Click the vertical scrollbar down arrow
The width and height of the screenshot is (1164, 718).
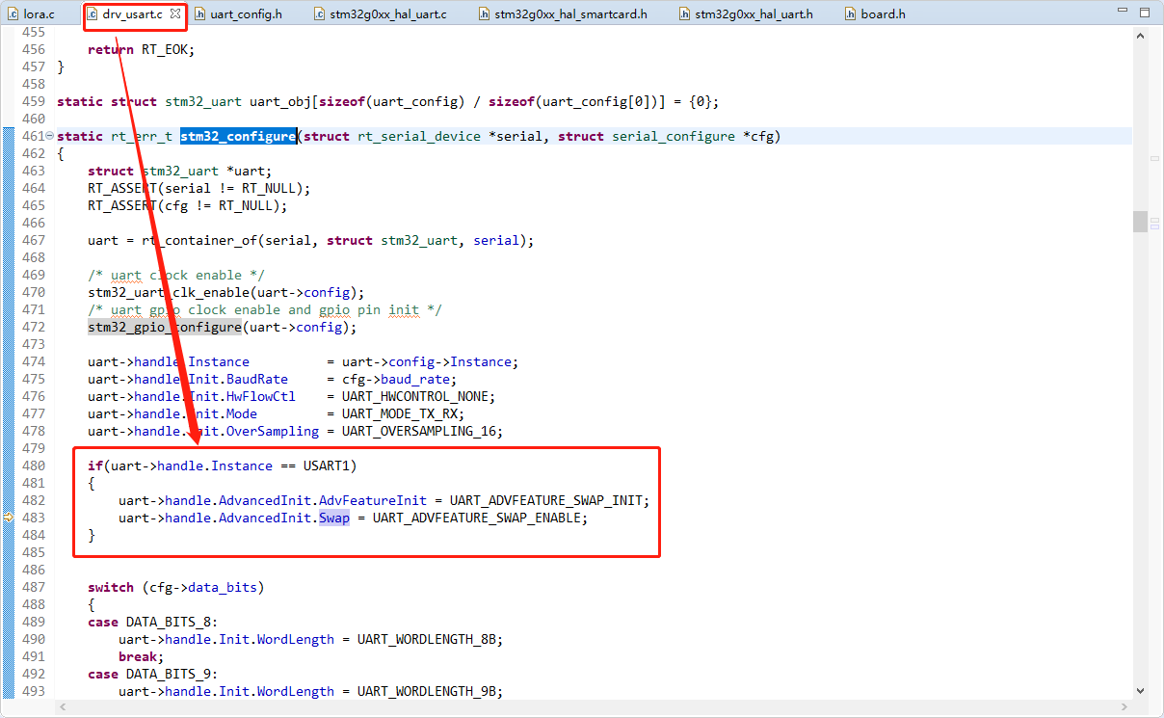(1140, 691)
